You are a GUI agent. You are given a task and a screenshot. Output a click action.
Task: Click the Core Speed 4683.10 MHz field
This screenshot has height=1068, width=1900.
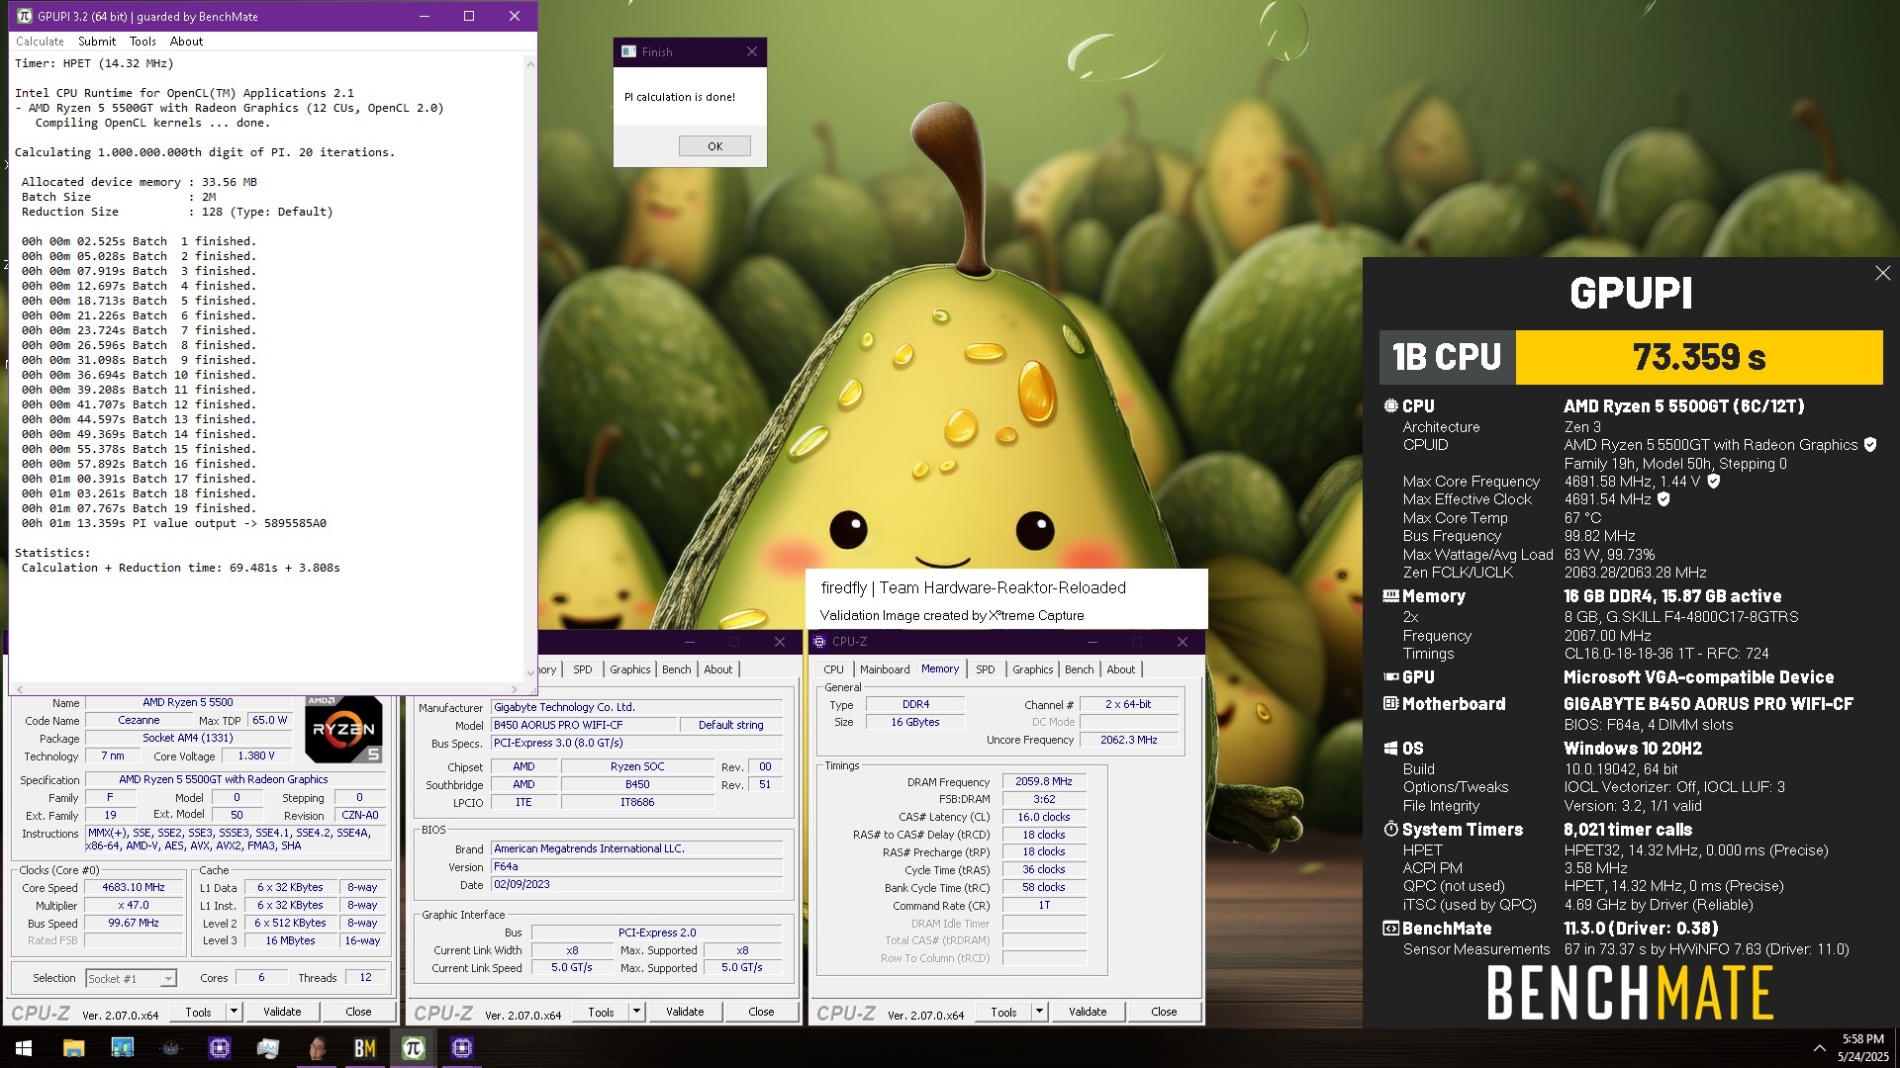coord(134,887)
